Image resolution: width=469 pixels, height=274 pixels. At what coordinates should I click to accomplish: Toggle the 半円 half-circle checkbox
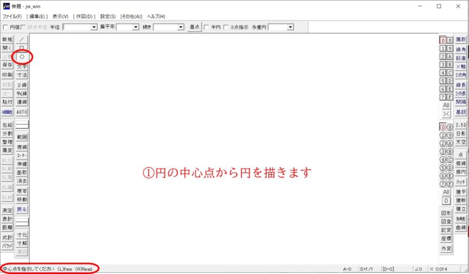click(x=206, y=27)
